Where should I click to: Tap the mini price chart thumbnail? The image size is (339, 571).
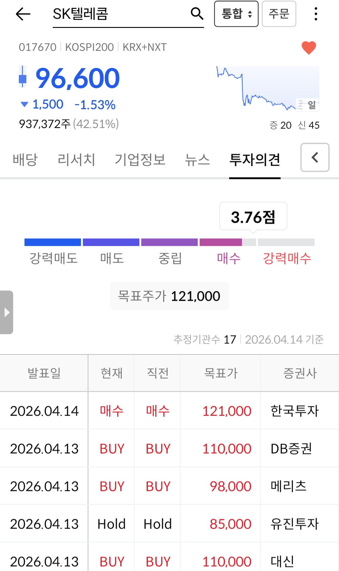click(x=268, y=88)
